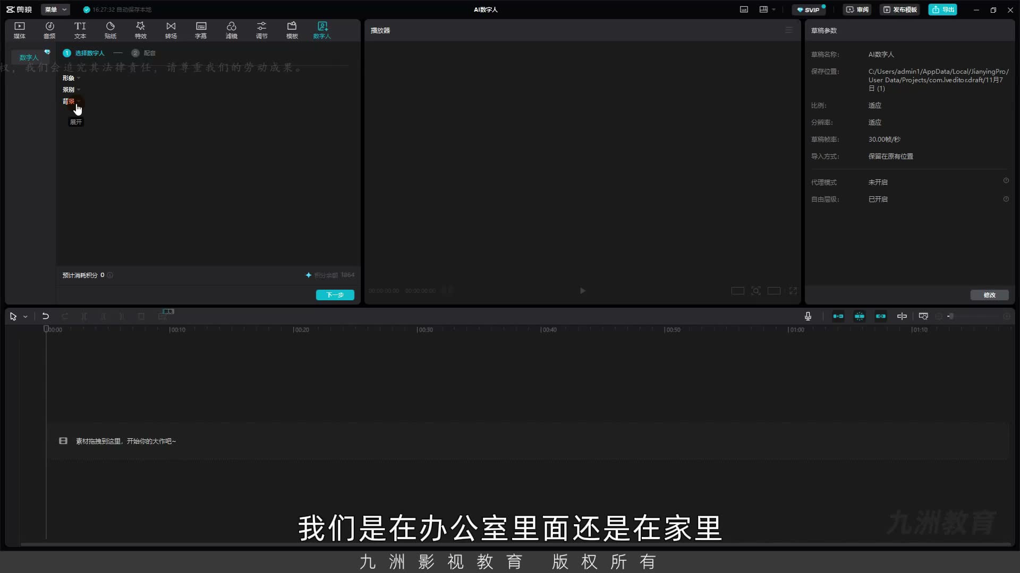Click the empty main track drop area
The height and width of the screenshot is (573, 1020).
(x=527, y=441)
